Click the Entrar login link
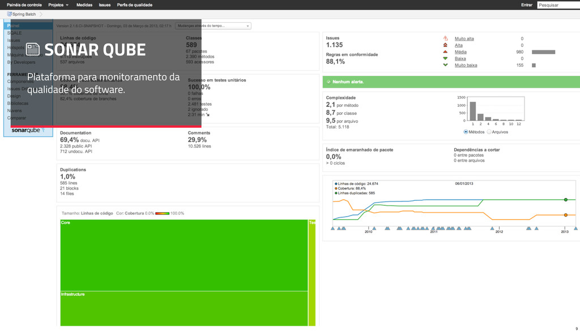The height and width of the screenshot is (332, 580). point(527,5)
